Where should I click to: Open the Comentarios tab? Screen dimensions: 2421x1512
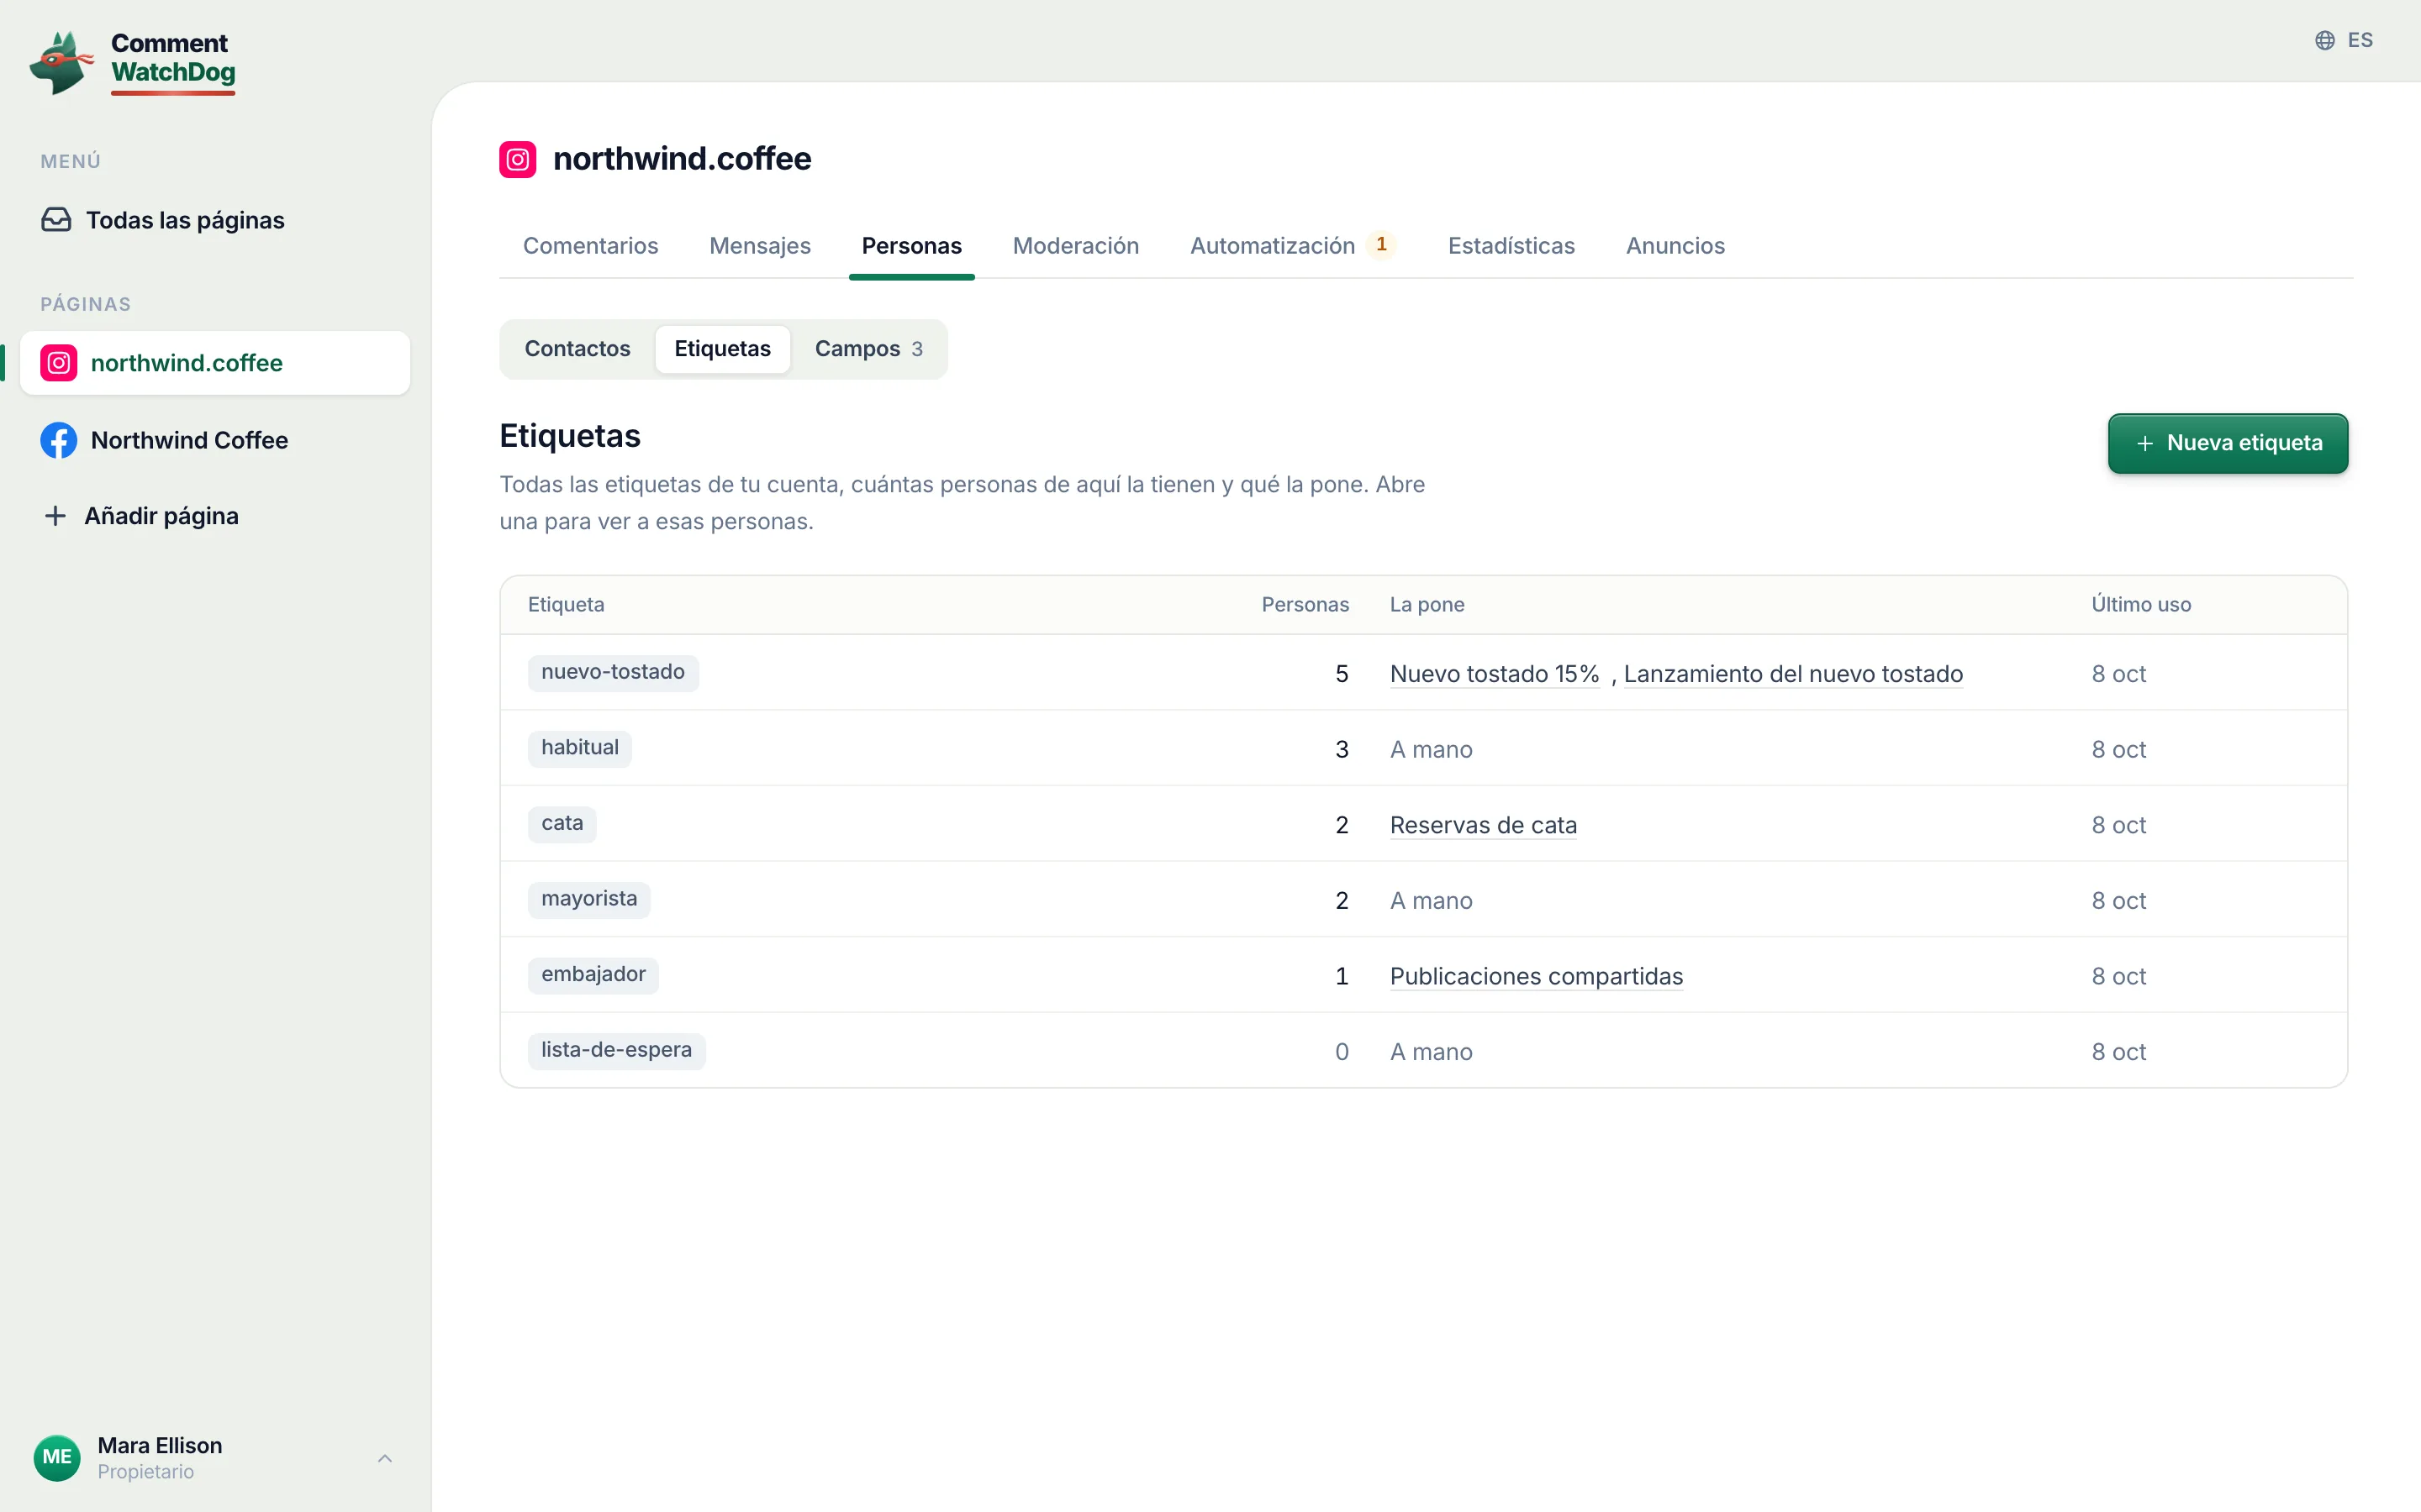[x=590, y=246]
